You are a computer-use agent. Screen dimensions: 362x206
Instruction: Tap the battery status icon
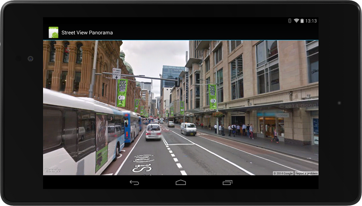tap(302, 21)
